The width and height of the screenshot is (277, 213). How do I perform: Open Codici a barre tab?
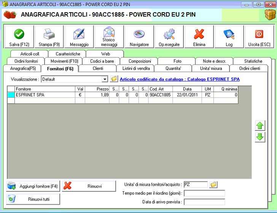[102, 61]
